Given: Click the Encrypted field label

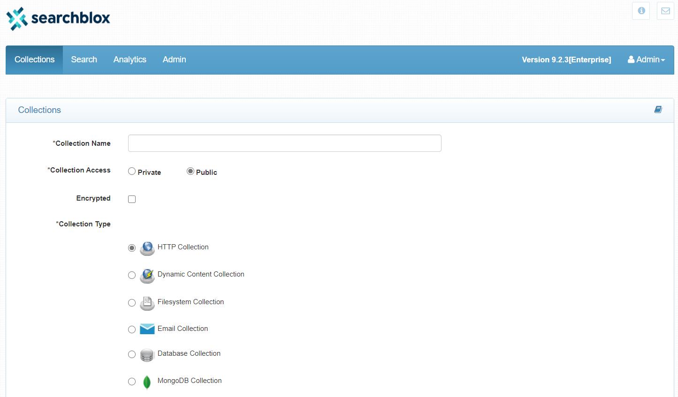Looking at the screenshot, I should click(93, 198).
